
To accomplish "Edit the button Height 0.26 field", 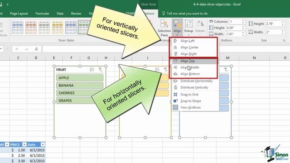I will click(234, 28).
